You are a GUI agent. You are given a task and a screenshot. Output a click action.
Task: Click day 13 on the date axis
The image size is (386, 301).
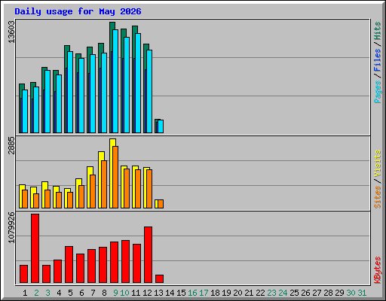pyautogui.click(x=158, y=293)
